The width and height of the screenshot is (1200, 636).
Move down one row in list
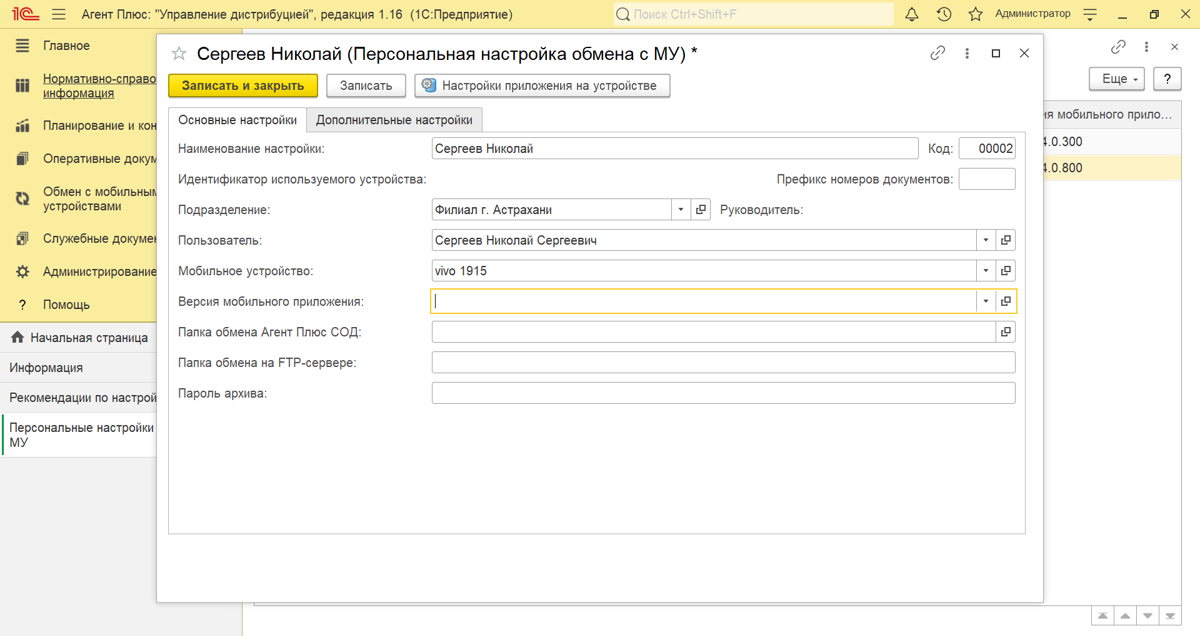pos(1147,616)
